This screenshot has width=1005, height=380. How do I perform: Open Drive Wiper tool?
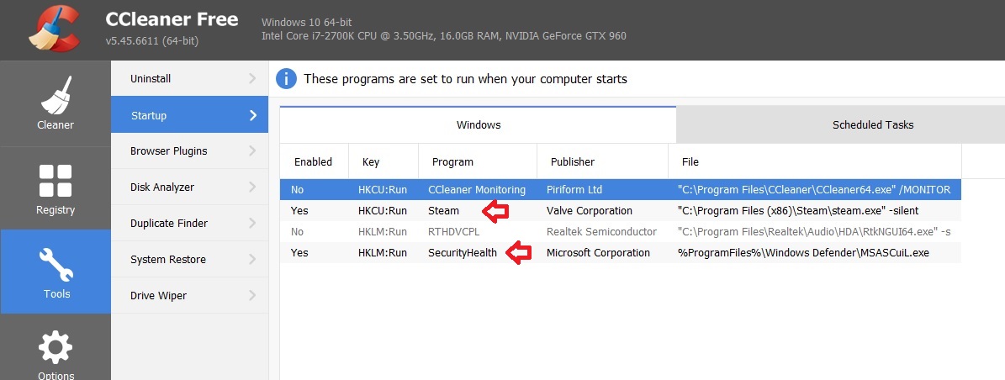[x=158, y=296]
